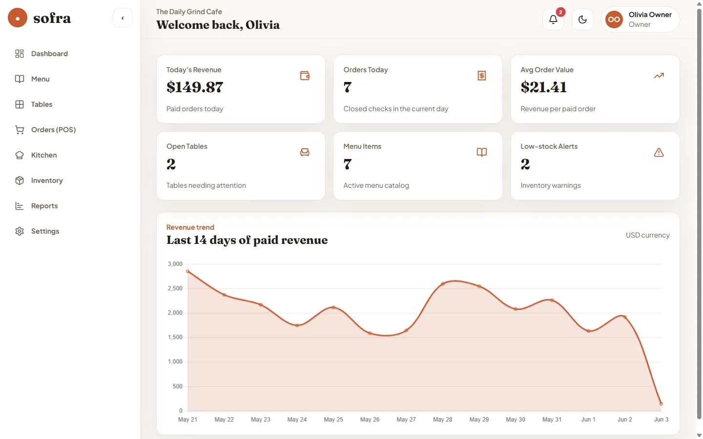
Task: Click the Dashboard grid icon in sidebar
Action: pos(20,54)
